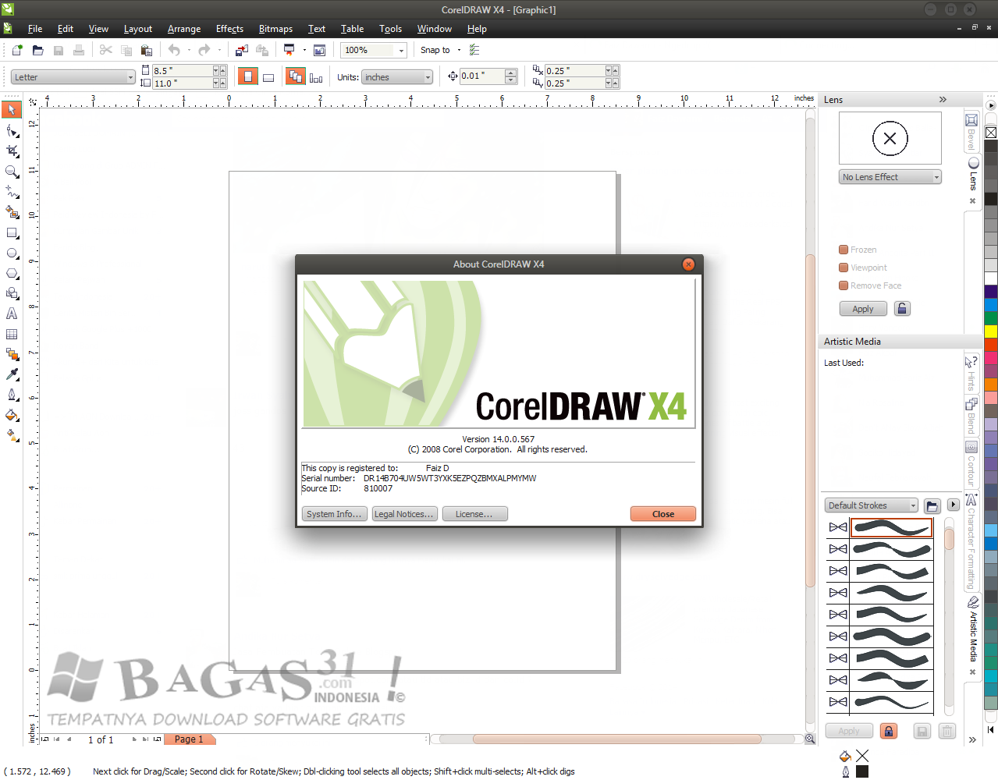Toggle apply layout to current page only
This screenshot has width=998, height=780.
pyautogui.click(x=316, y=76)
